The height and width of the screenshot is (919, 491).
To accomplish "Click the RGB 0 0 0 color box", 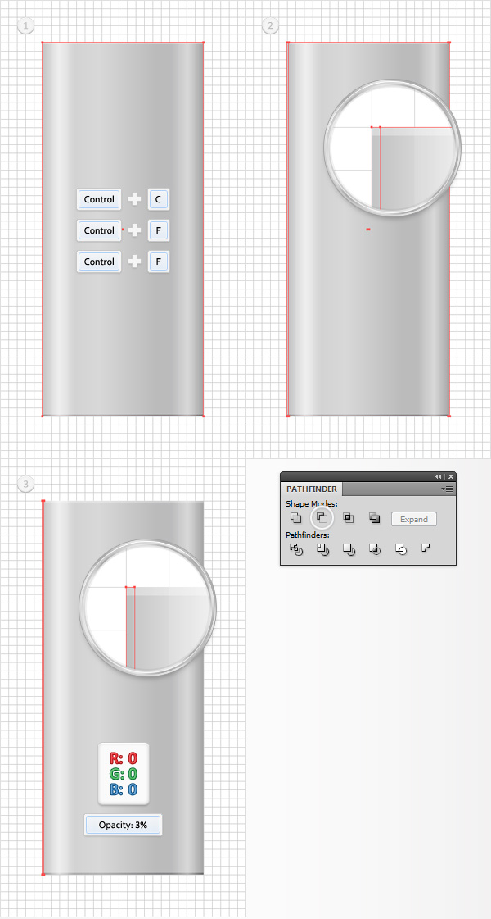I will [x=123, y=773].
